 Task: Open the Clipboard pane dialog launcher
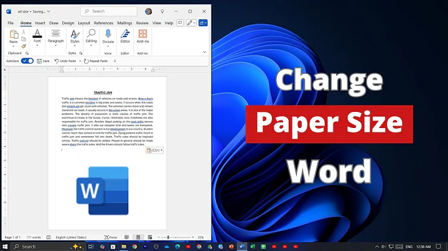tap(27, 53)
